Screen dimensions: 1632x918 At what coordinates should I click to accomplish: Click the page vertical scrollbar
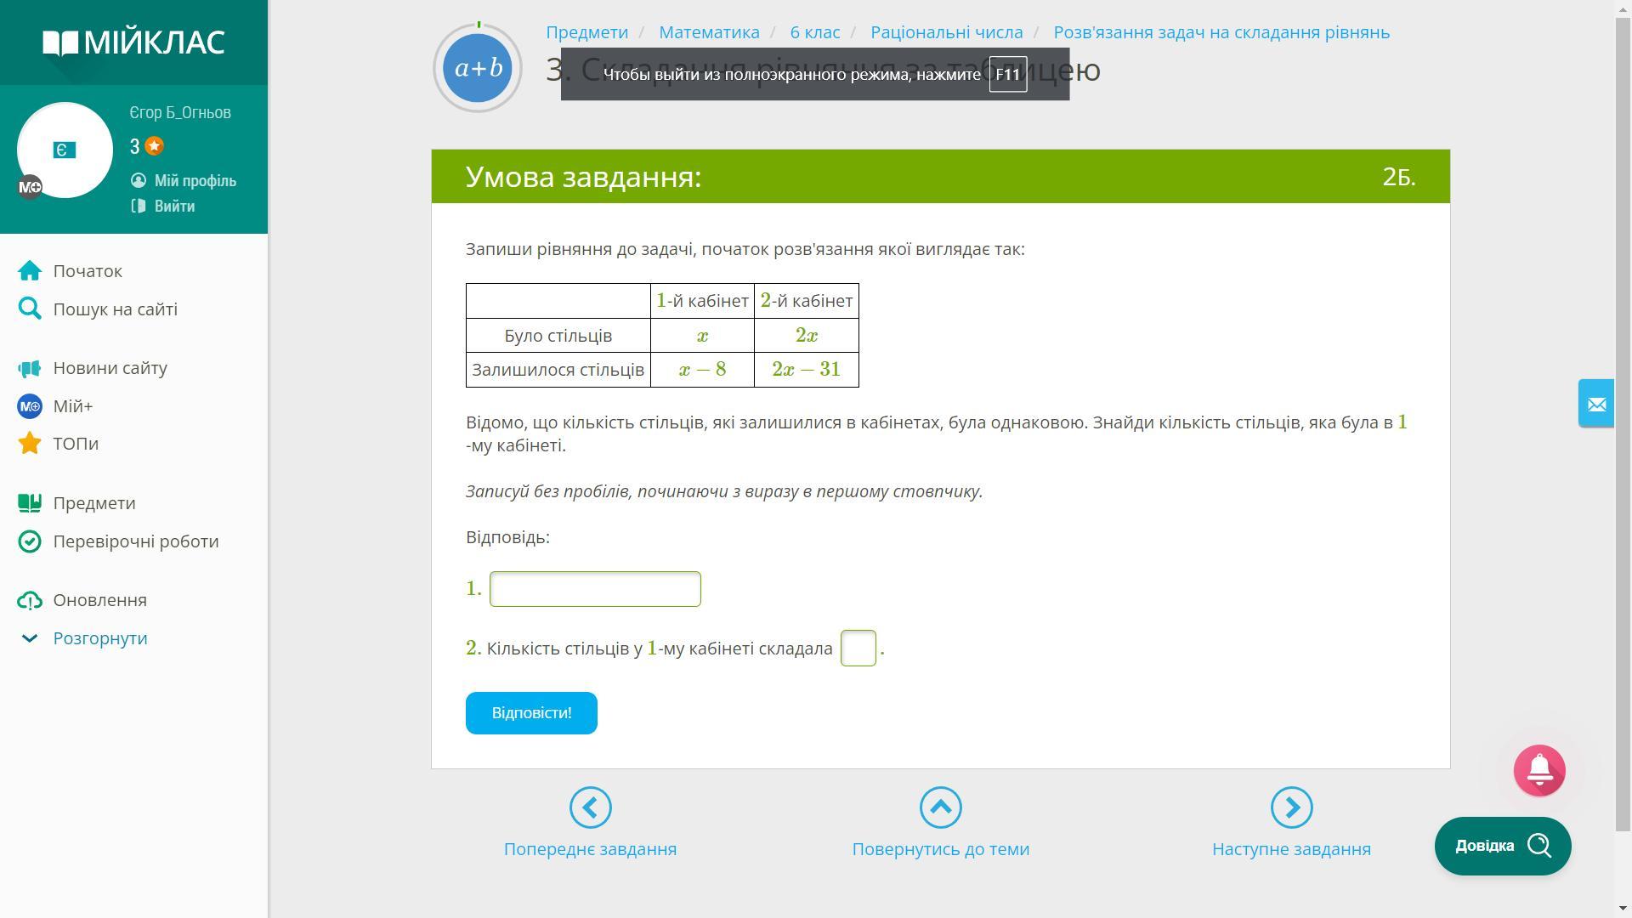click(1623, 425)
